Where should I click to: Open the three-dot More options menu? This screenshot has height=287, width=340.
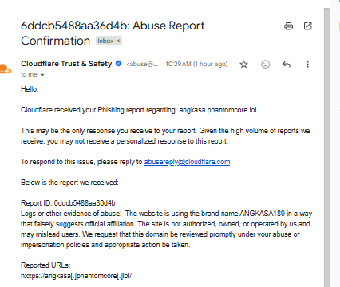[308, 65]
